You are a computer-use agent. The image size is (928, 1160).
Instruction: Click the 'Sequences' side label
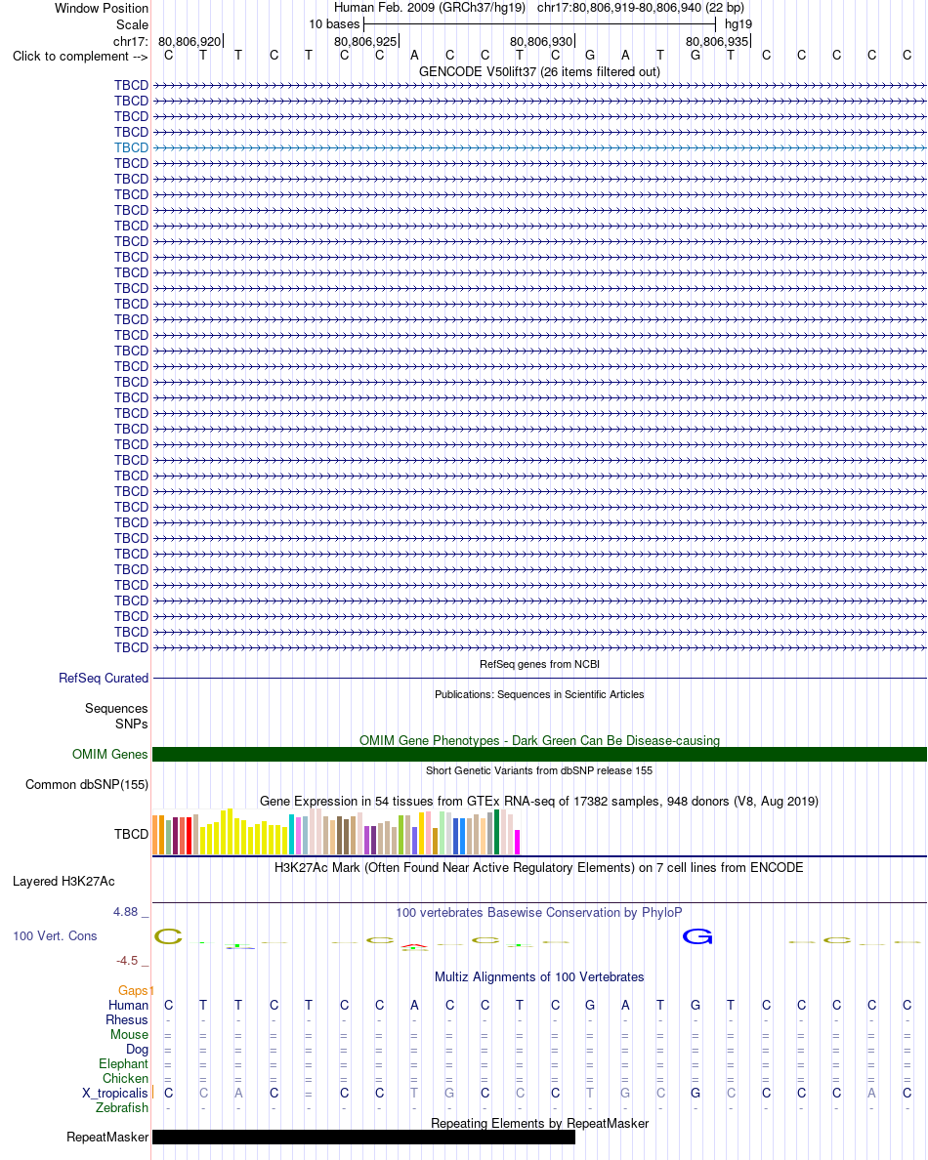[x=116, y=708]
